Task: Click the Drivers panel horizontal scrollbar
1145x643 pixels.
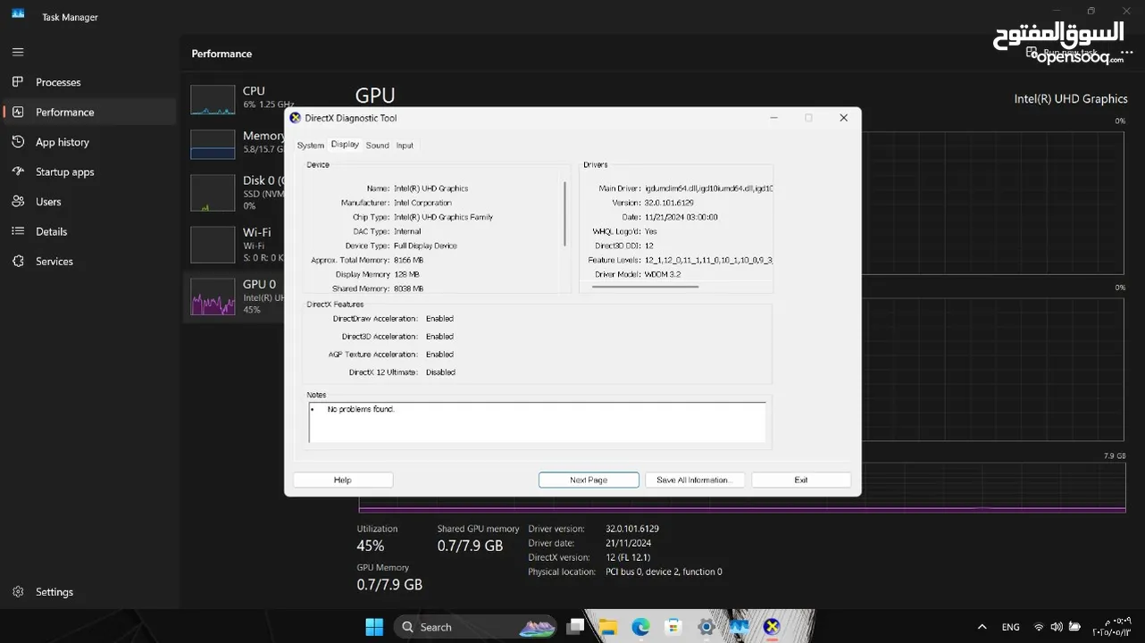Action: click(645, 286)
